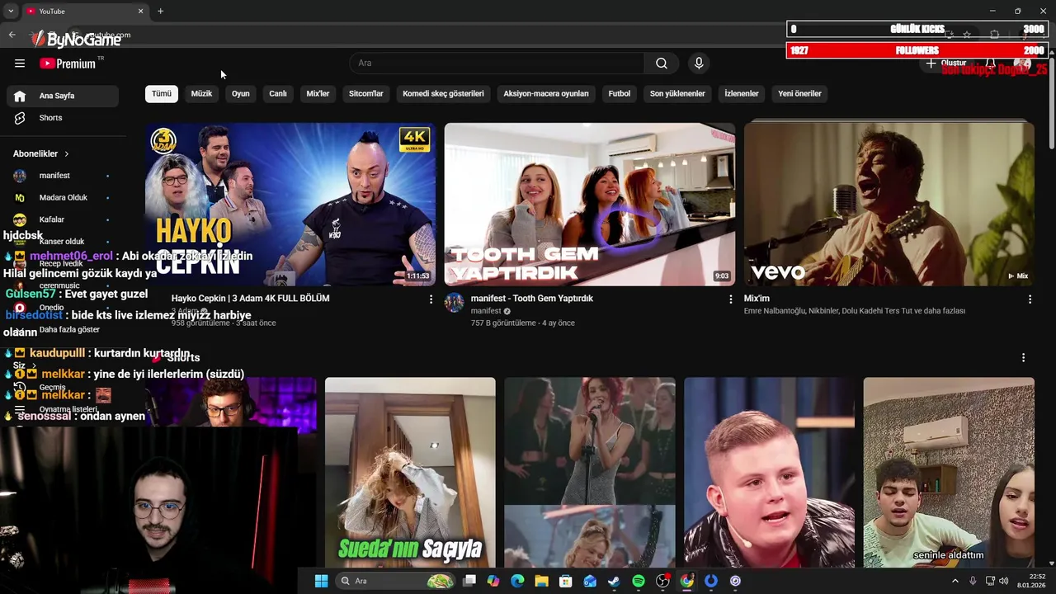
Task: Select the Sitcom'lar filter chip
Action: pyautogui.click(x=365, y=94)
